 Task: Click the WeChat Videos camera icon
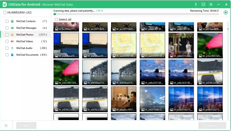pos(12,41)
